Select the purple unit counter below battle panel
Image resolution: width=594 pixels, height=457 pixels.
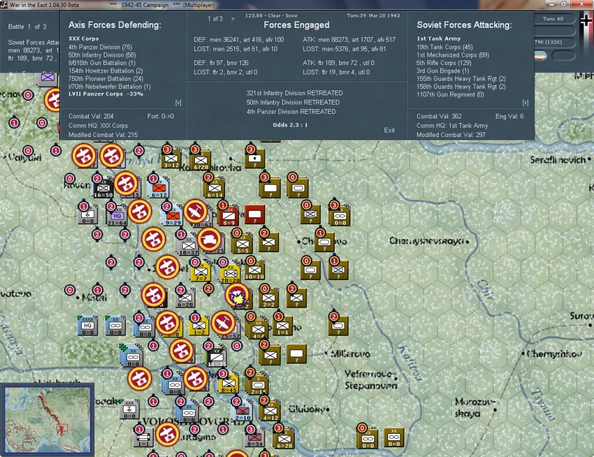coord(48,78)
